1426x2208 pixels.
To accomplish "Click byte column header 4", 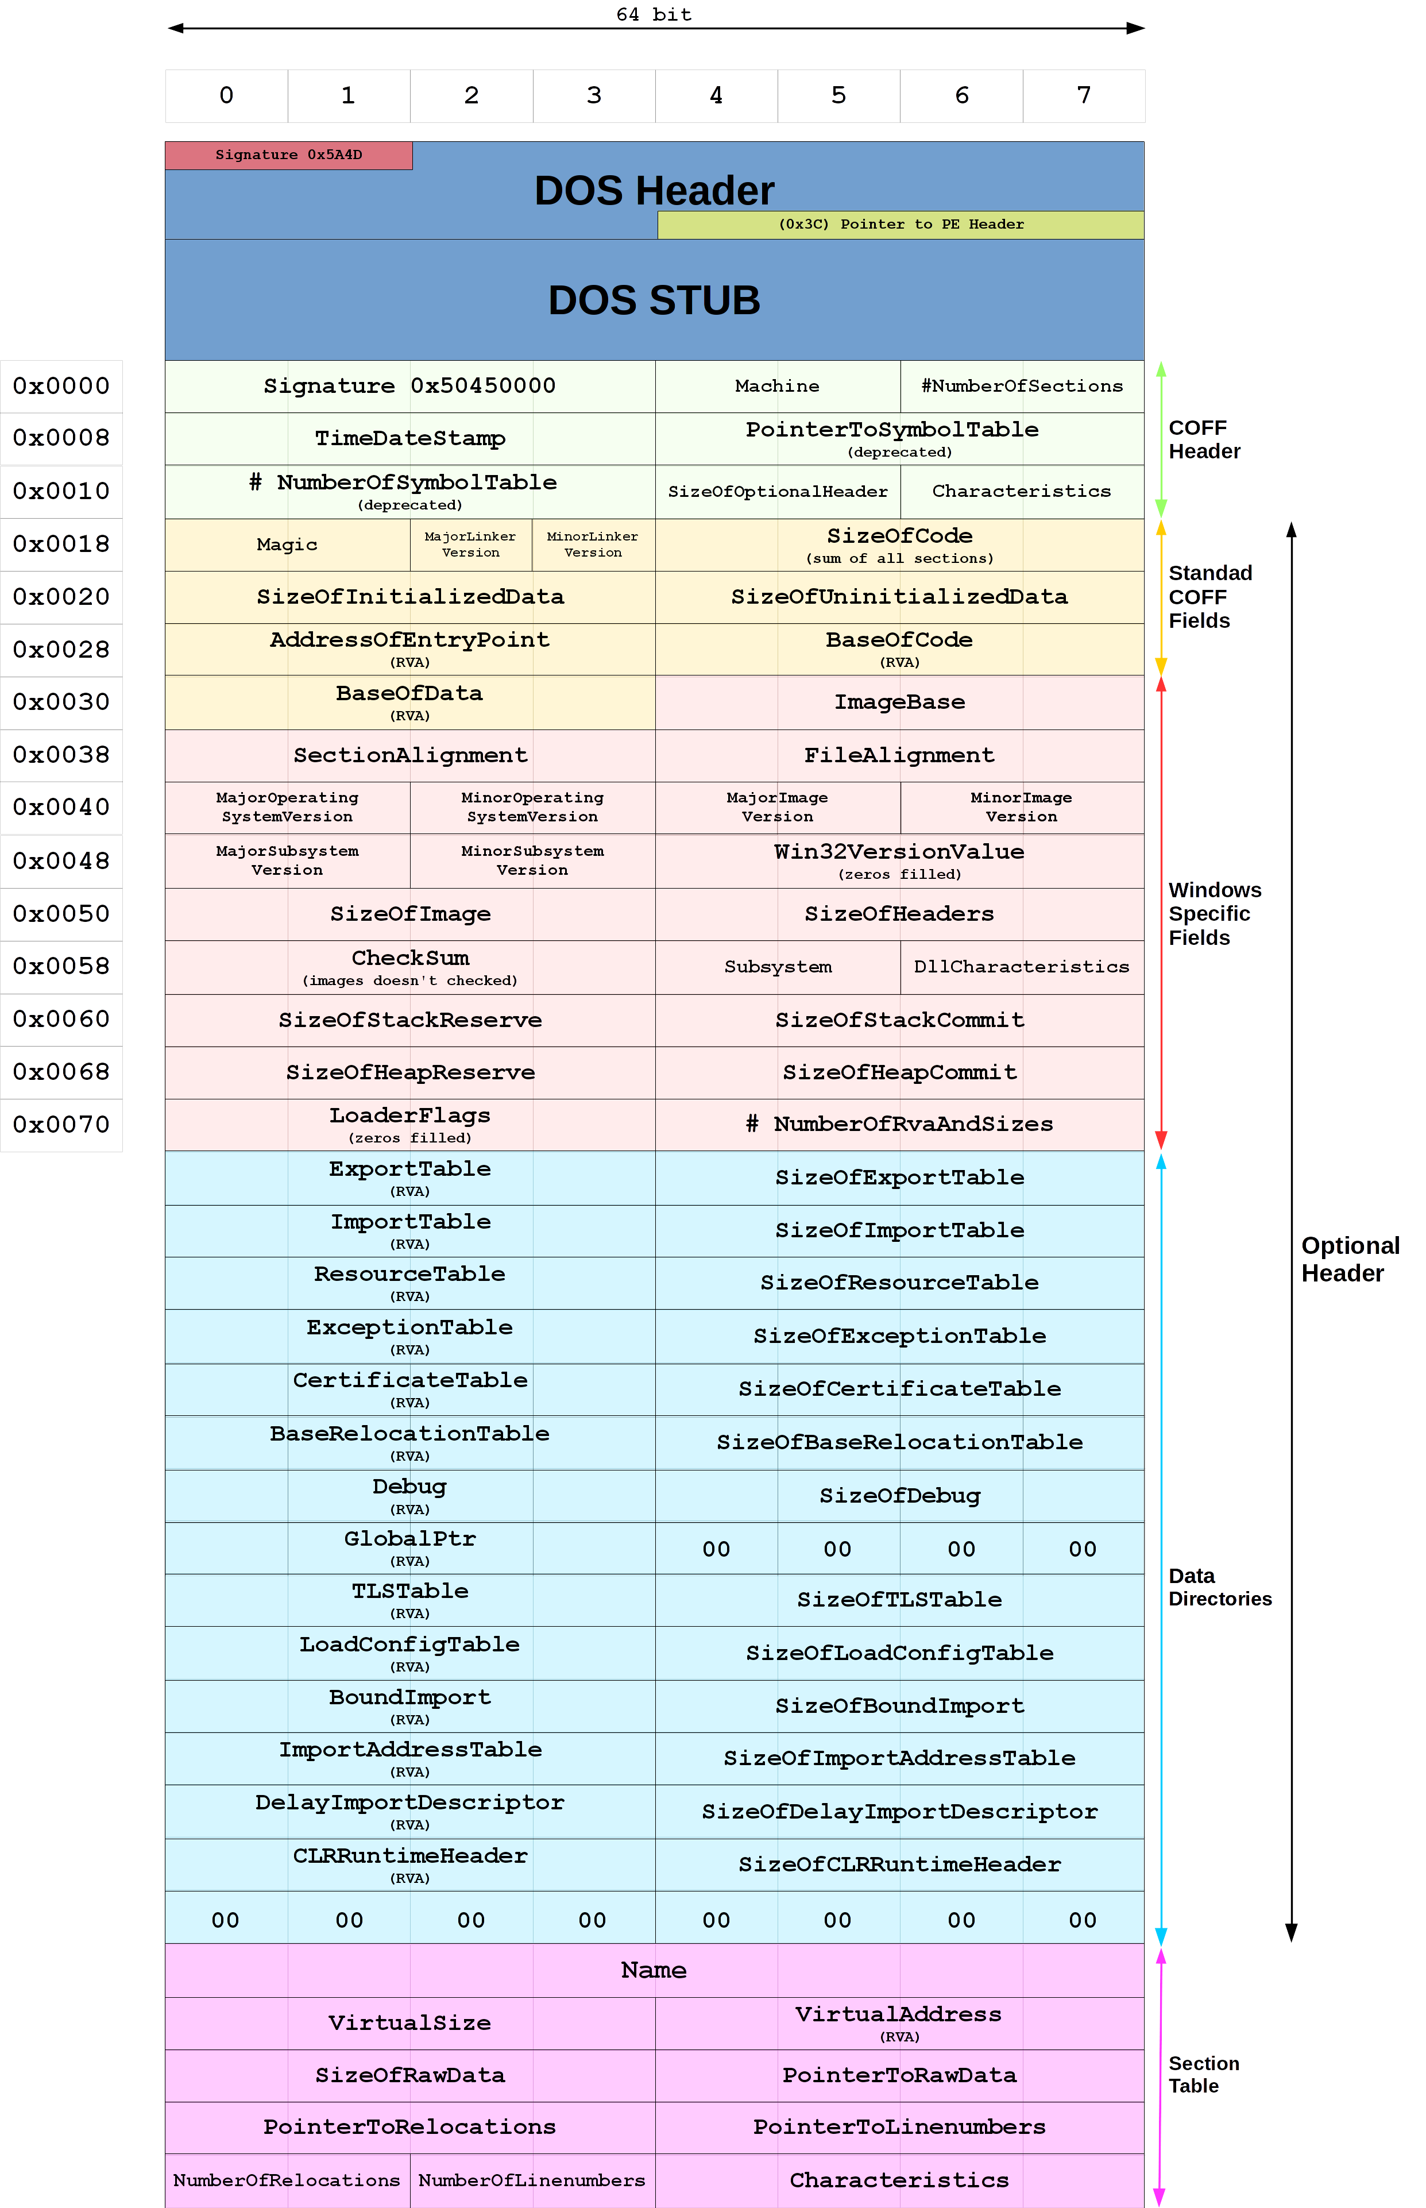I will tap(716, 95).
